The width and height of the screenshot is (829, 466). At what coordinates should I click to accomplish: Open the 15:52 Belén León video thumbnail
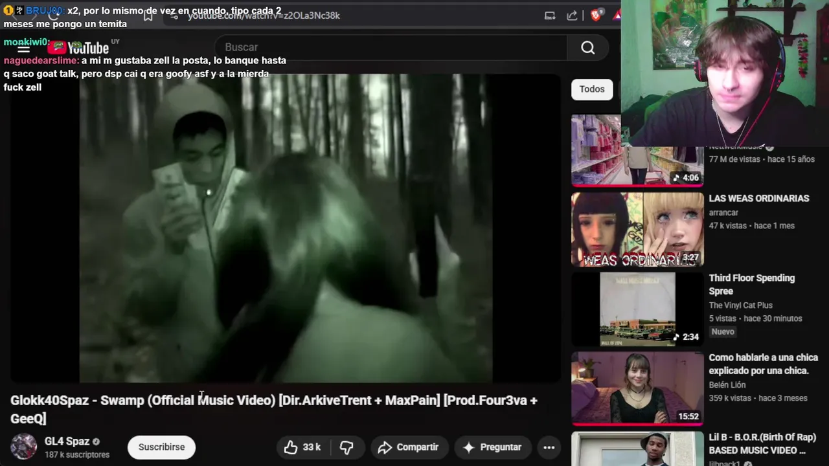[x=637, y=389]
